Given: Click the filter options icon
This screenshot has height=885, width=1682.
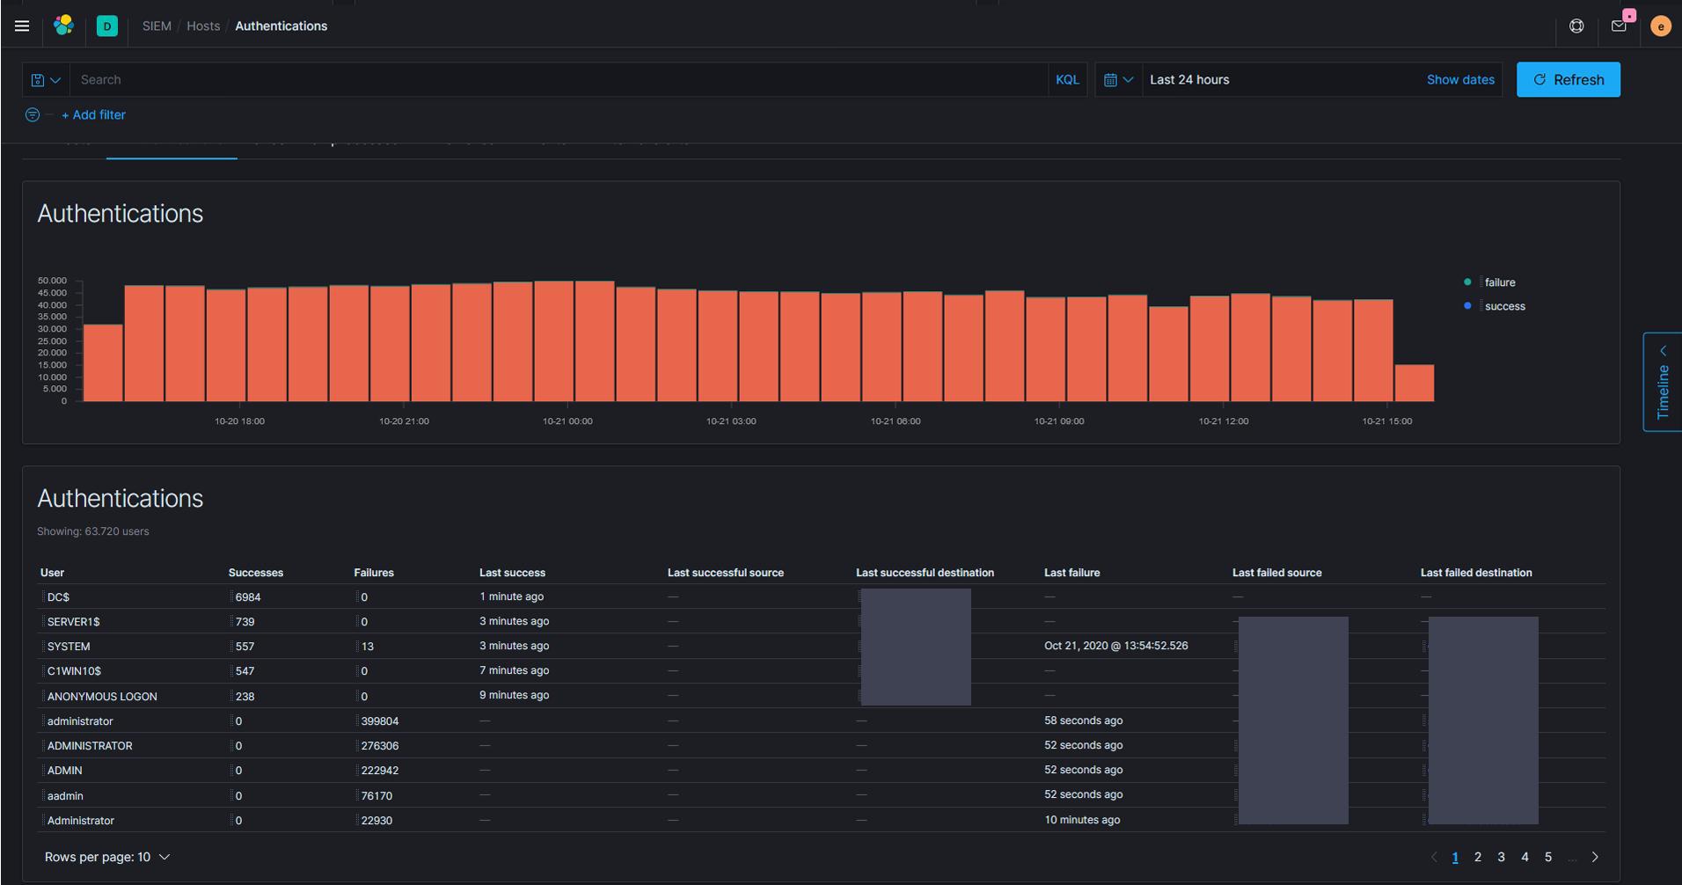Looking at the screenshot, I should (33, 115).
